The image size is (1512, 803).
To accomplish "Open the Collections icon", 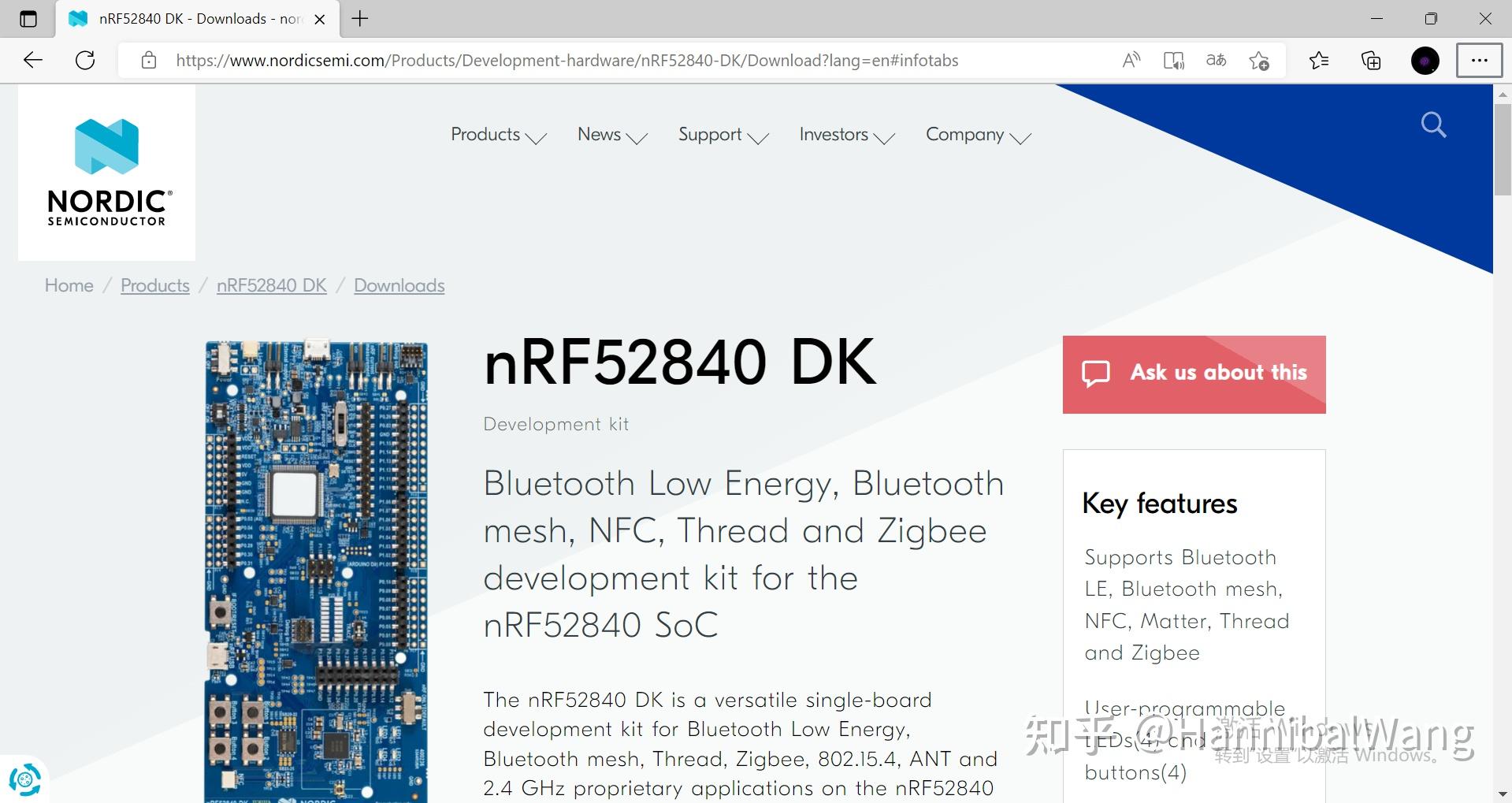I will [1370, 60].
